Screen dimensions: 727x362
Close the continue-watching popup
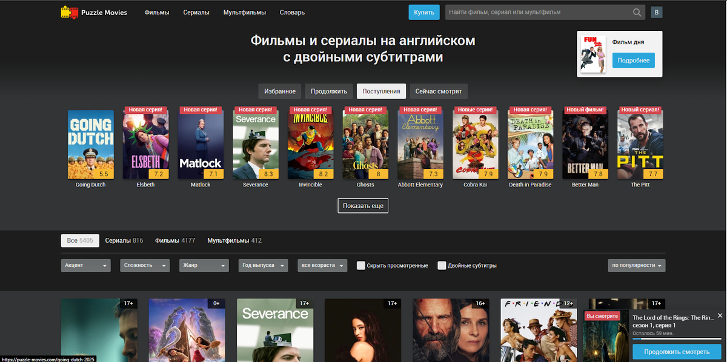point(720,315)
